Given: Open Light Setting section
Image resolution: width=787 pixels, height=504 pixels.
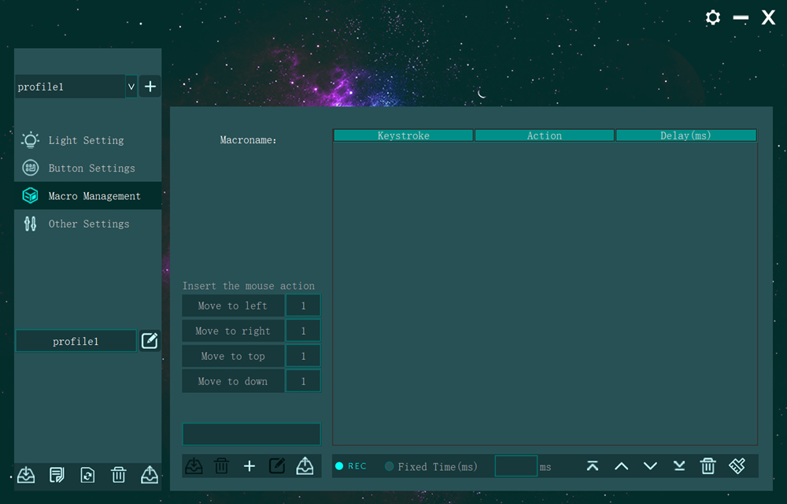Looking at the screenshot, I should 86,140.
